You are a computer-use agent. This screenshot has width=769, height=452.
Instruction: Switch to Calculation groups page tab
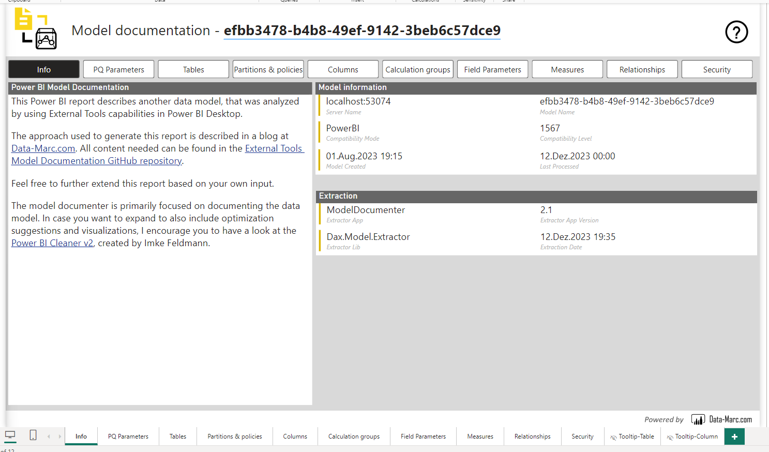(354, 436)
